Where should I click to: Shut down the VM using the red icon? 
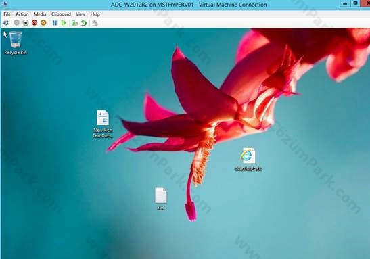[x=34, y=22]
